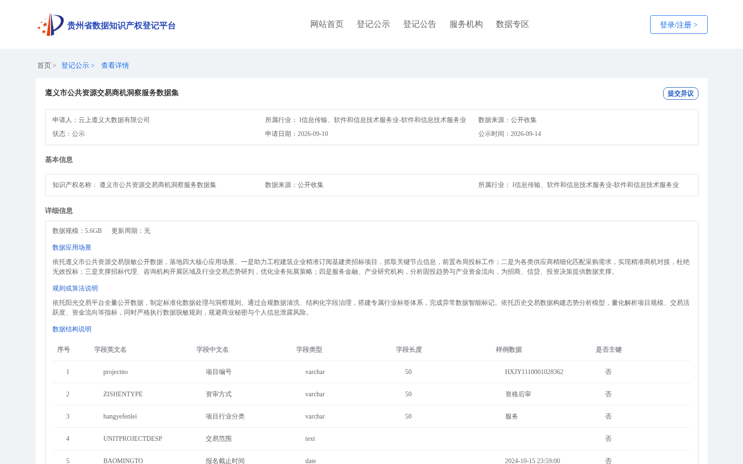The width and height of the screenshot is (743, 464).
Task: Click the 公示时间 2026-09-14 value
Action: pos(526,134)
